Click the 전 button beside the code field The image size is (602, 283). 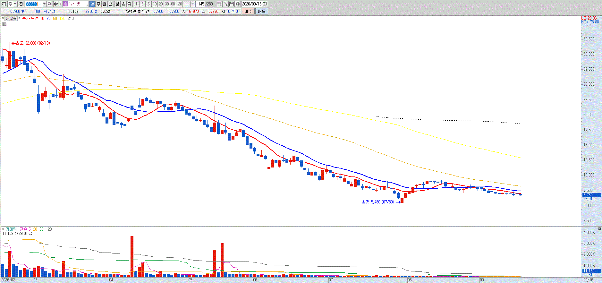pos(21,4)
